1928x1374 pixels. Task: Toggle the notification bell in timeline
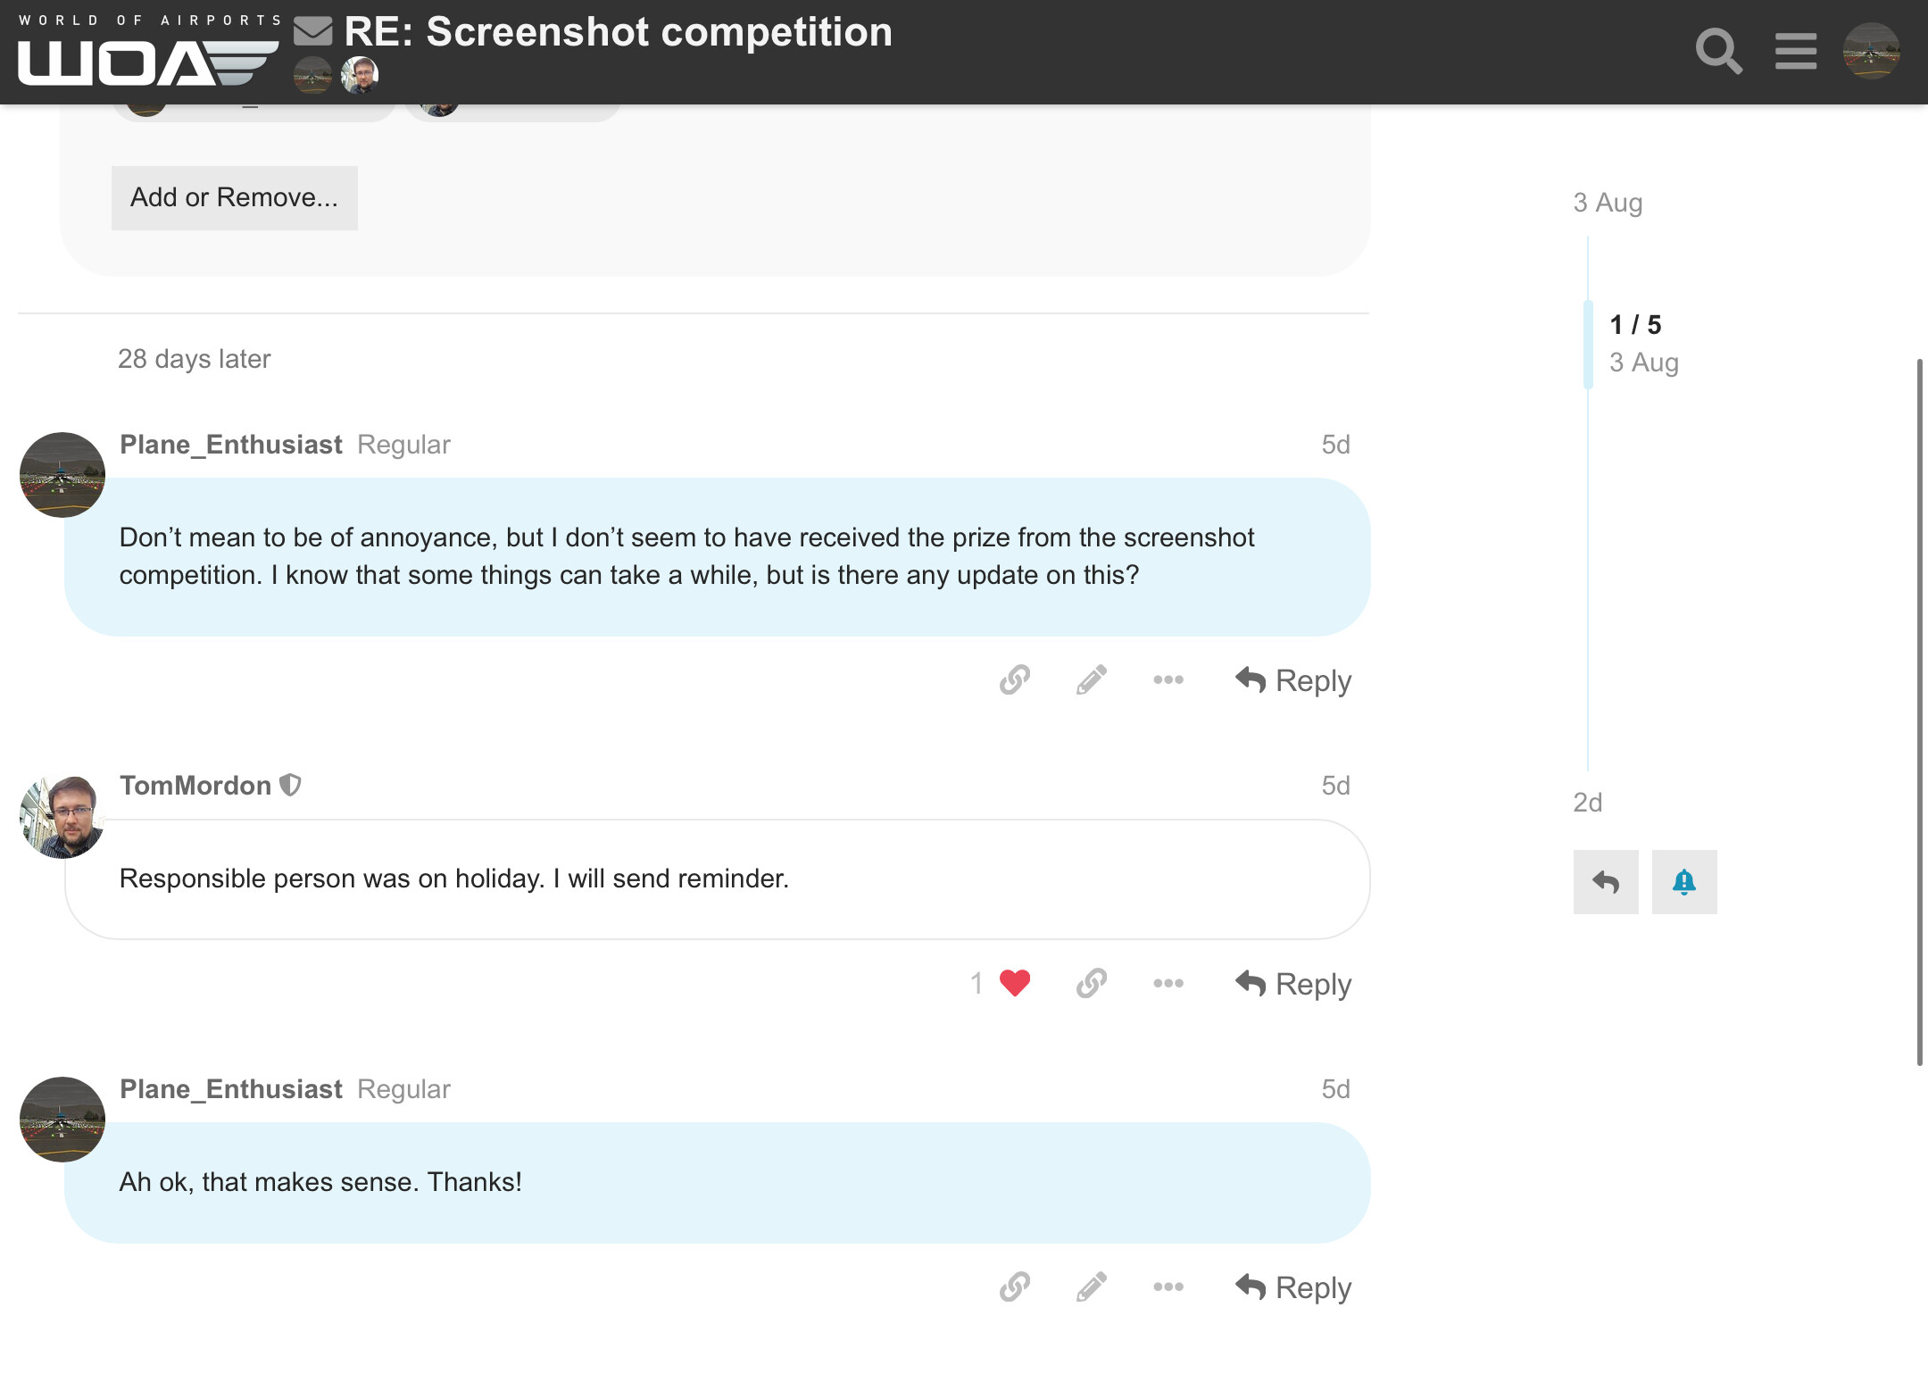[x=1684, y=882]
